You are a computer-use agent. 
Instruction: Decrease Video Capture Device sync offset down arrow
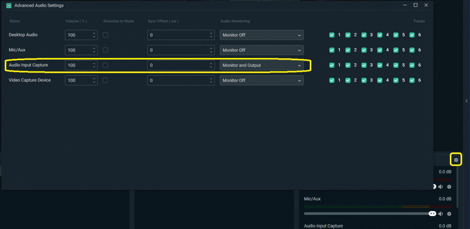pos(211,82)
